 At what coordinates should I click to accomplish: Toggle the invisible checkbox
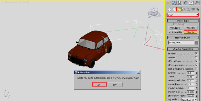pos(196,57)
